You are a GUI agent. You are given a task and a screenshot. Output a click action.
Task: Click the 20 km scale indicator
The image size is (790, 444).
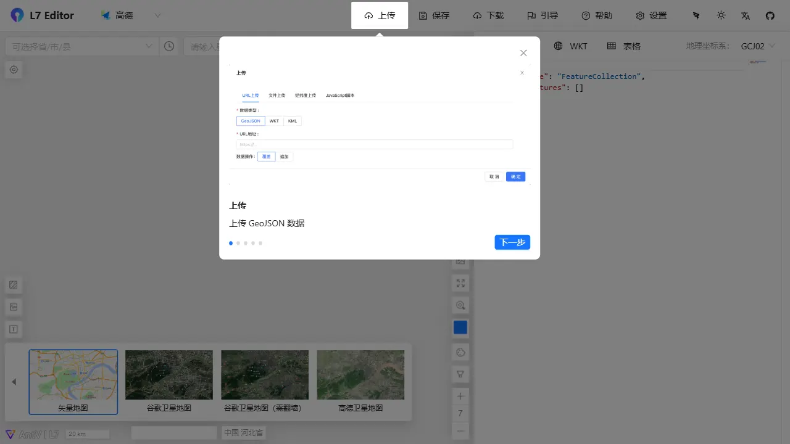pyautogui.click(x=87, y=434)
